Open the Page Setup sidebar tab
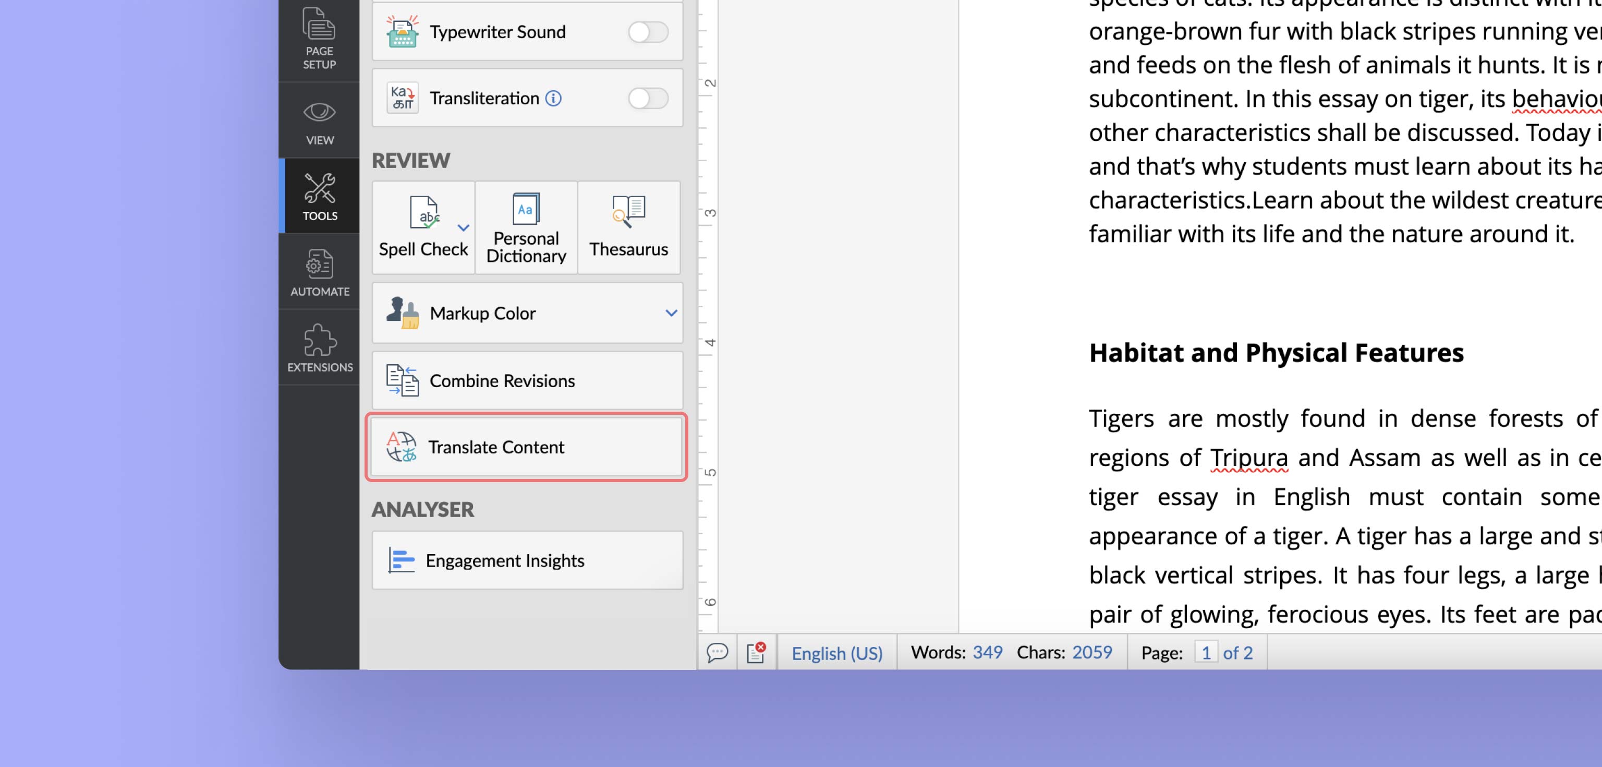1602x767 pixels. point(319,38)
